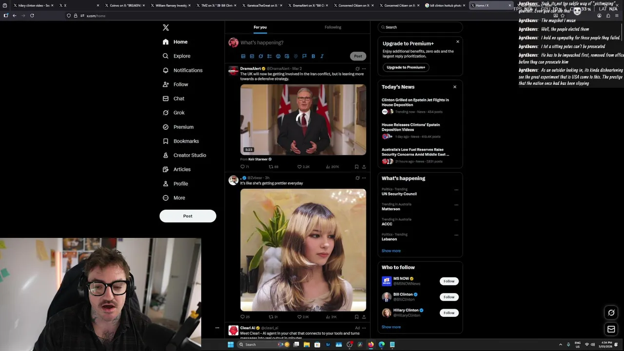
Task: Close the Today's News panel
Action: click(x=455, y=87)
